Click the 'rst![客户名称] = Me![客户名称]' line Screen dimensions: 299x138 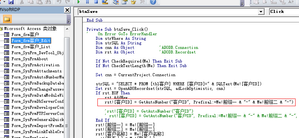tap(130, 133)
